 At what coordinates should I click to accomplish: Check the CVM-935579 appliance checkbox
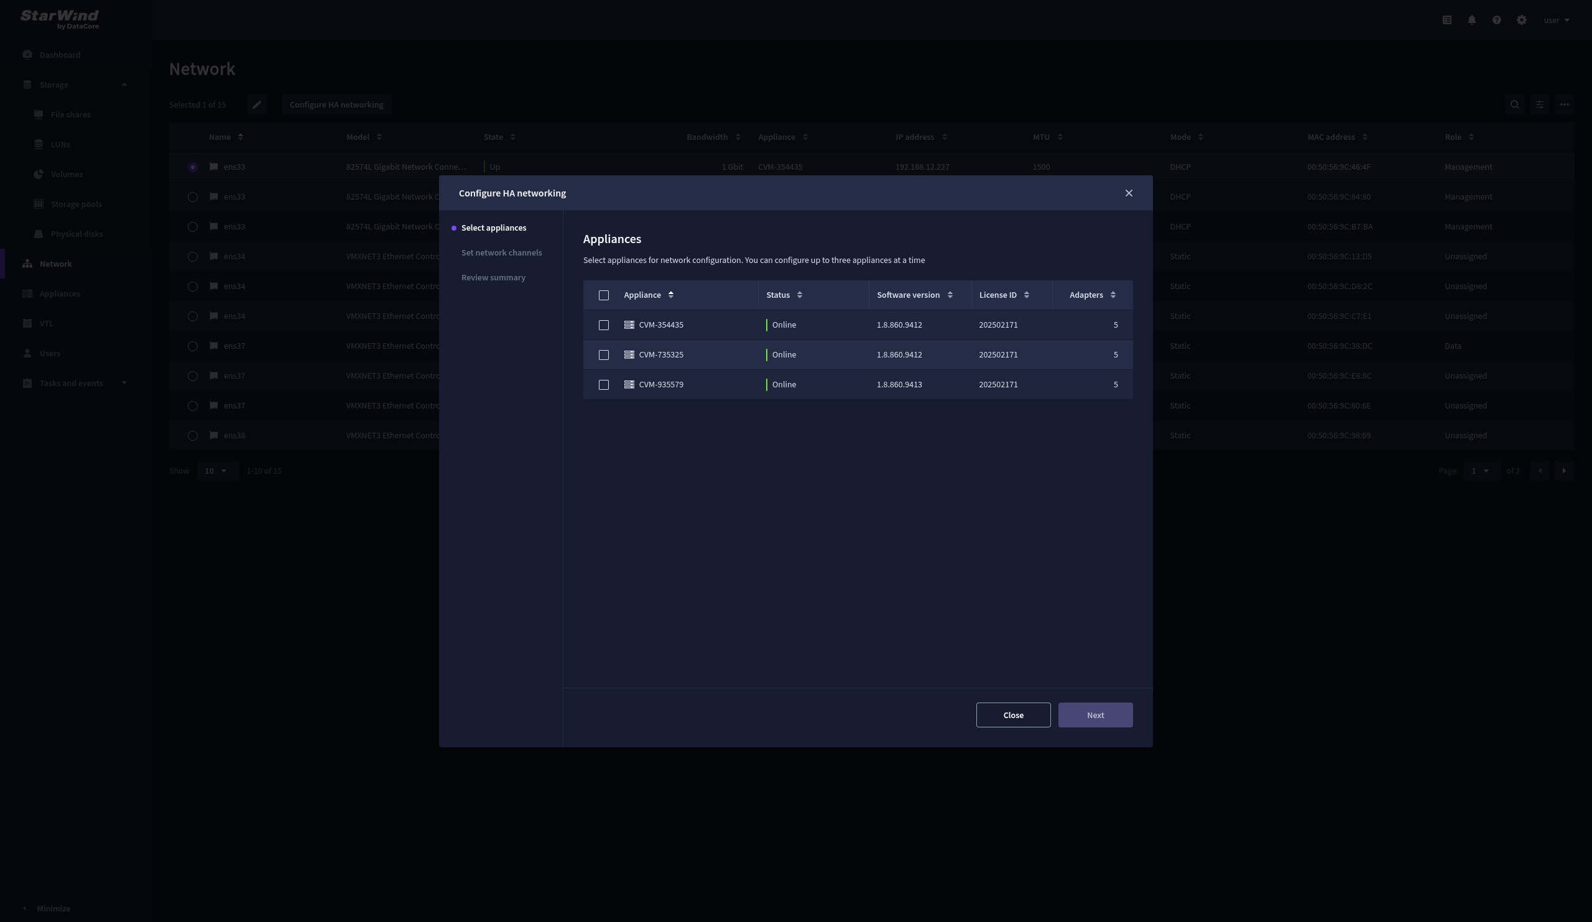(603, 385)
